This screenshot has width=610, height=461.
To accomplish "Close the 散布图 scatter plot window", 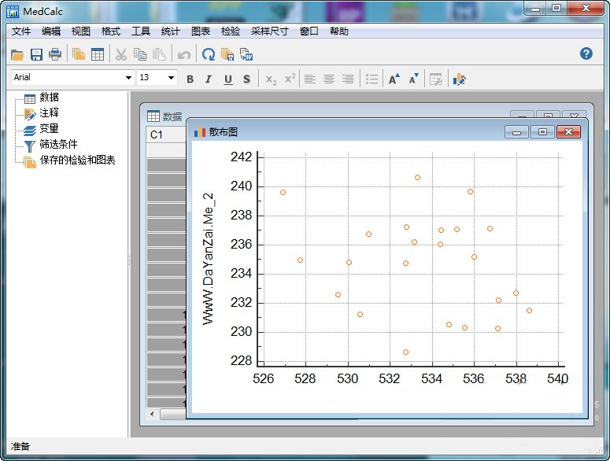I will 568,132.
